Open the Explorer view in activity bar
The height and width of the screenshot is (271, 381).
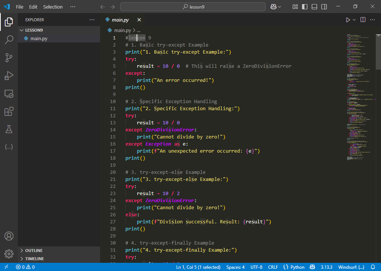pos(9,22)
